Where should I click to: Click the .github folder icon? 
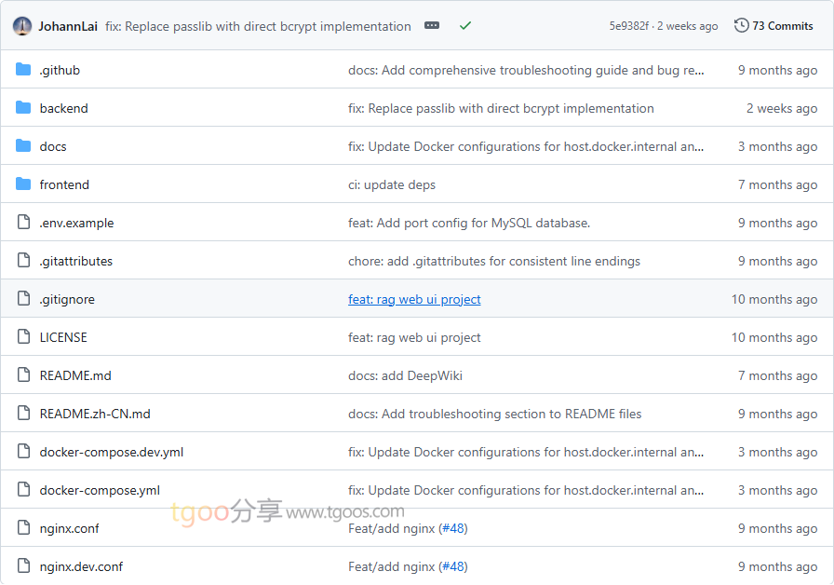(x=23, y=70)
